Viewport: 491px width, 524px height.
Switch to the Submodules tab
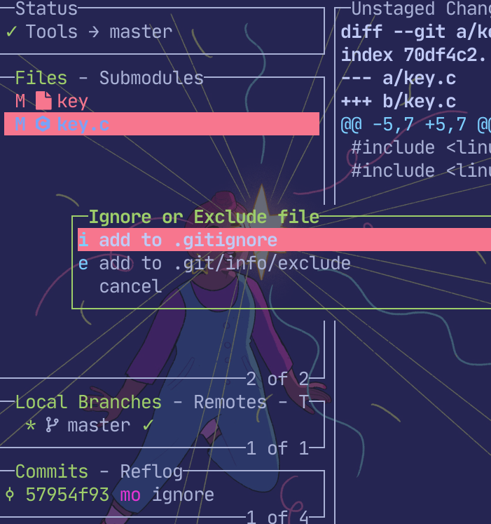tap(151, 78)
